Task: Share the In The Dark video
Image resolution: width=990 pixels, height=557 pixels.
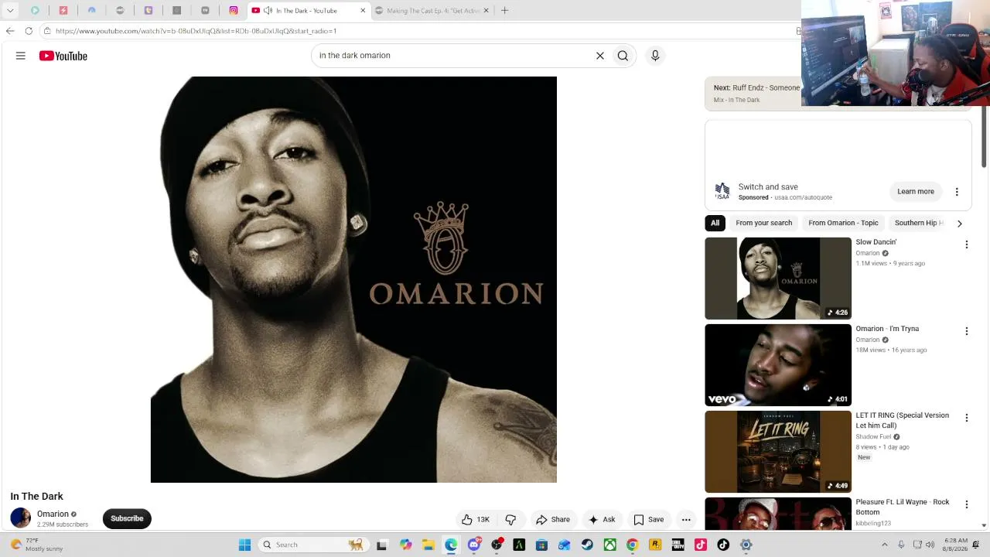Action: click(553, 520)
